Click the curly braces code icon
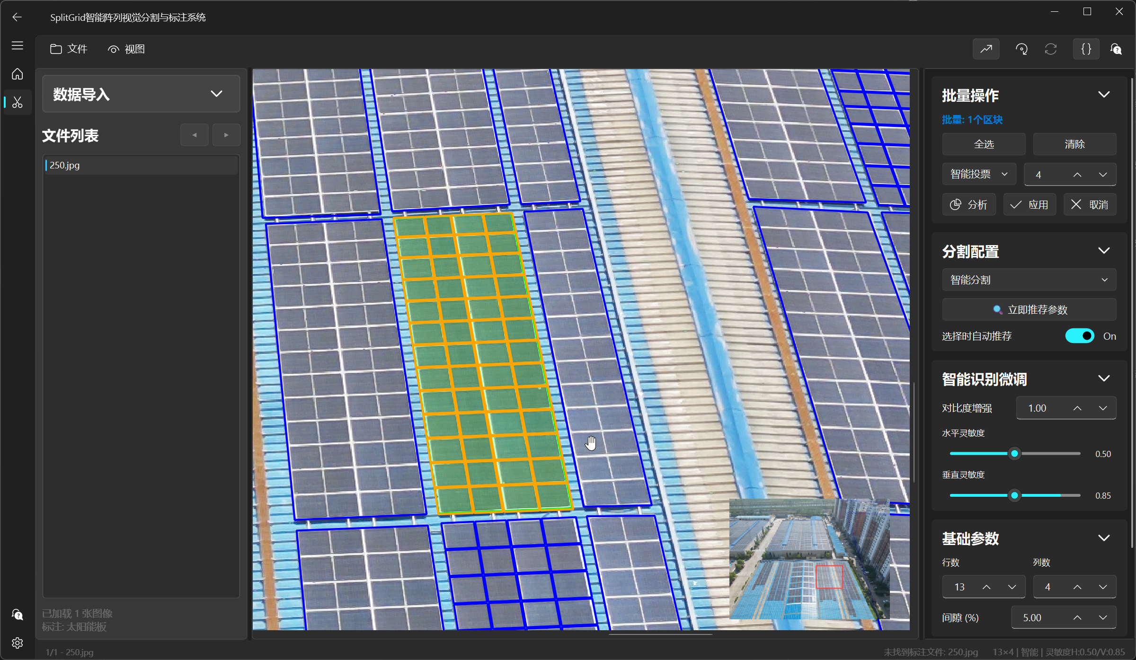Viewport: 1136px width, 660px height. [1086, 49]
